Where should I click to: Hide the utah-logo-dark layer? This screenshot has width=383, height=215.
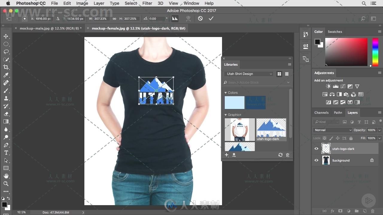click(x=316, y=148)
